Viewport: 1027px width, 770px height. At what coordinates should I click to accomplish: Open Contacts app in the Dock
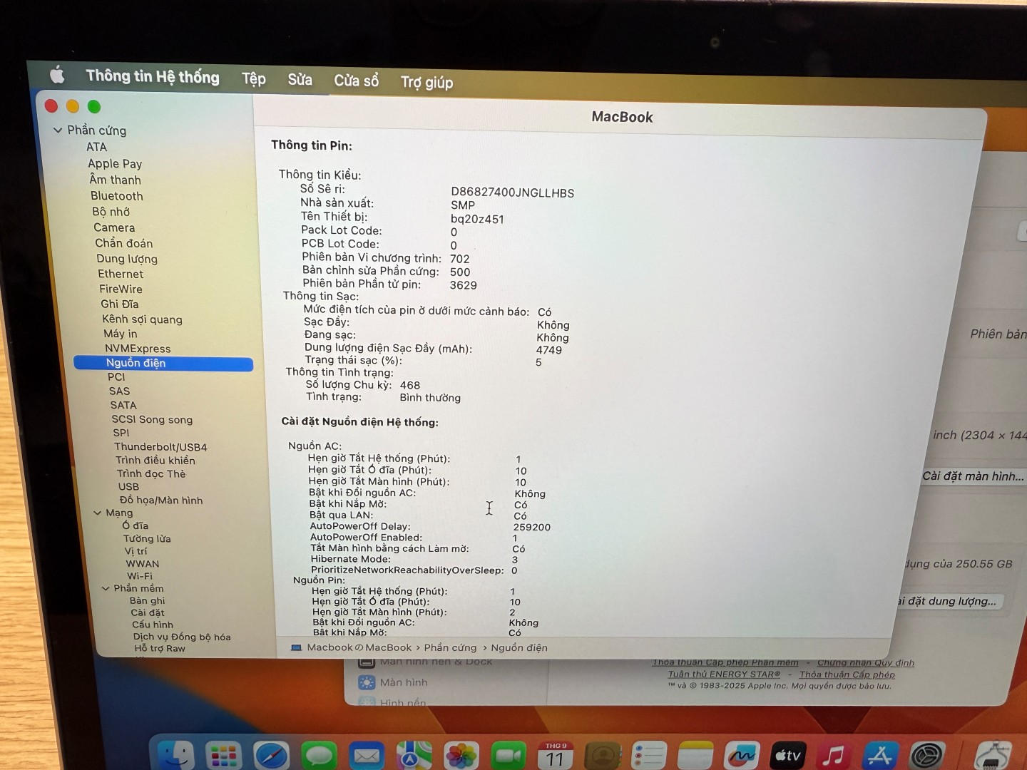(603, 756)
